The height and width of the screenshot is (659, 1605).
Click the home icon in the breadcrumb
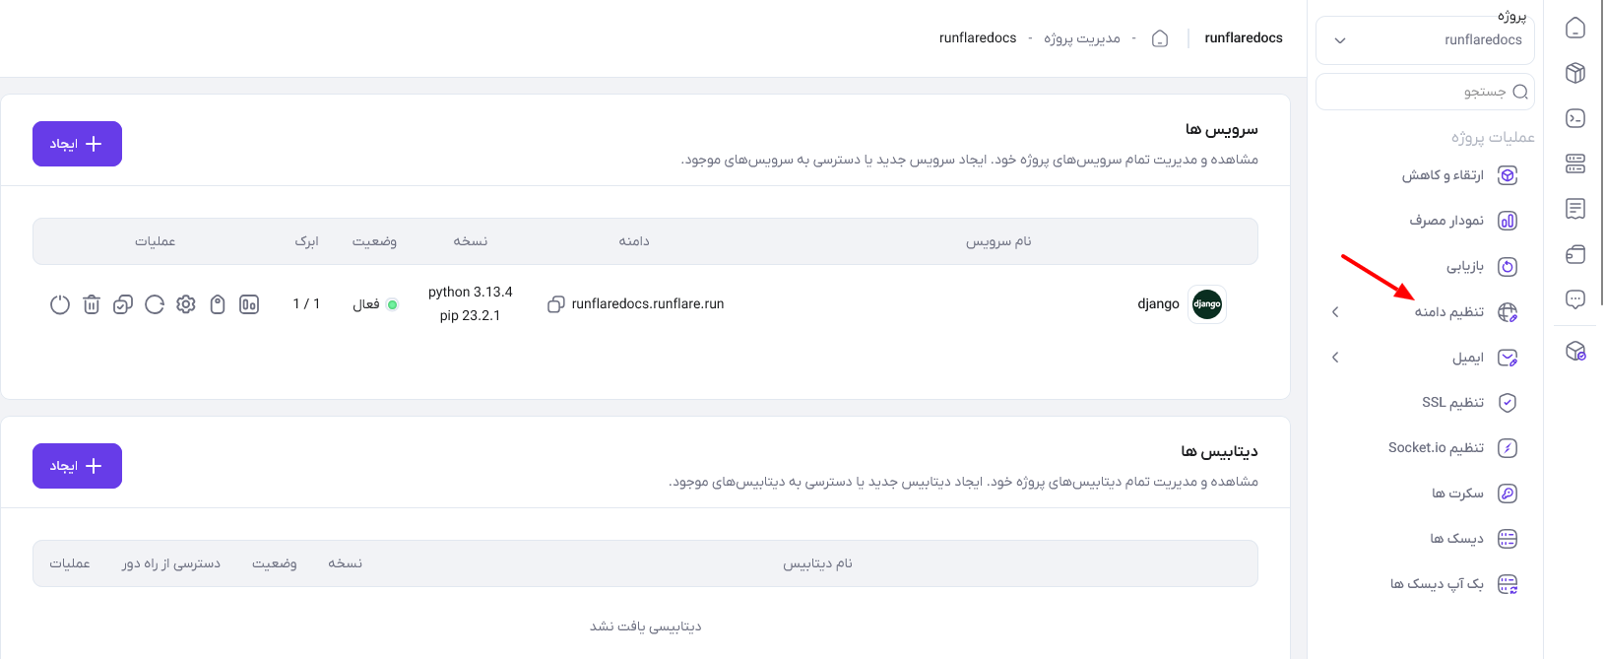click(1160, 38)
